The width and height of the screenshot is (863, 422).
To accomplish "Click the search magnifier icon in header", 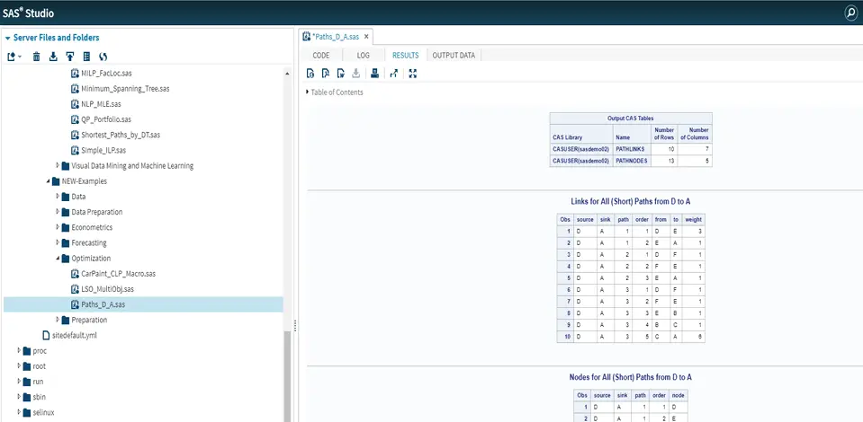I will coord(851,13).
